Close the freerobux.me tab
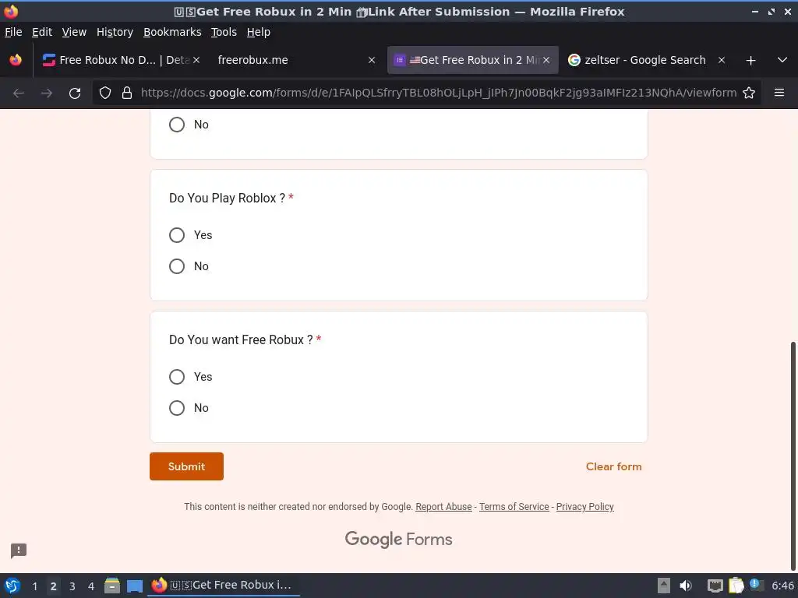 click(x=372, y=60)
